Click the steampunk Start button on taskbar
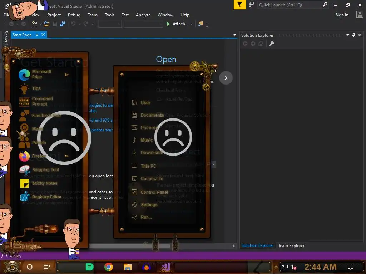Screen dimensions: 366x274 [13, 267]
